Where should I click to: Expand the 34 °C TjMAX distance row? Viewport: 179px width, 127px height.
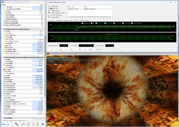[4, 9]
